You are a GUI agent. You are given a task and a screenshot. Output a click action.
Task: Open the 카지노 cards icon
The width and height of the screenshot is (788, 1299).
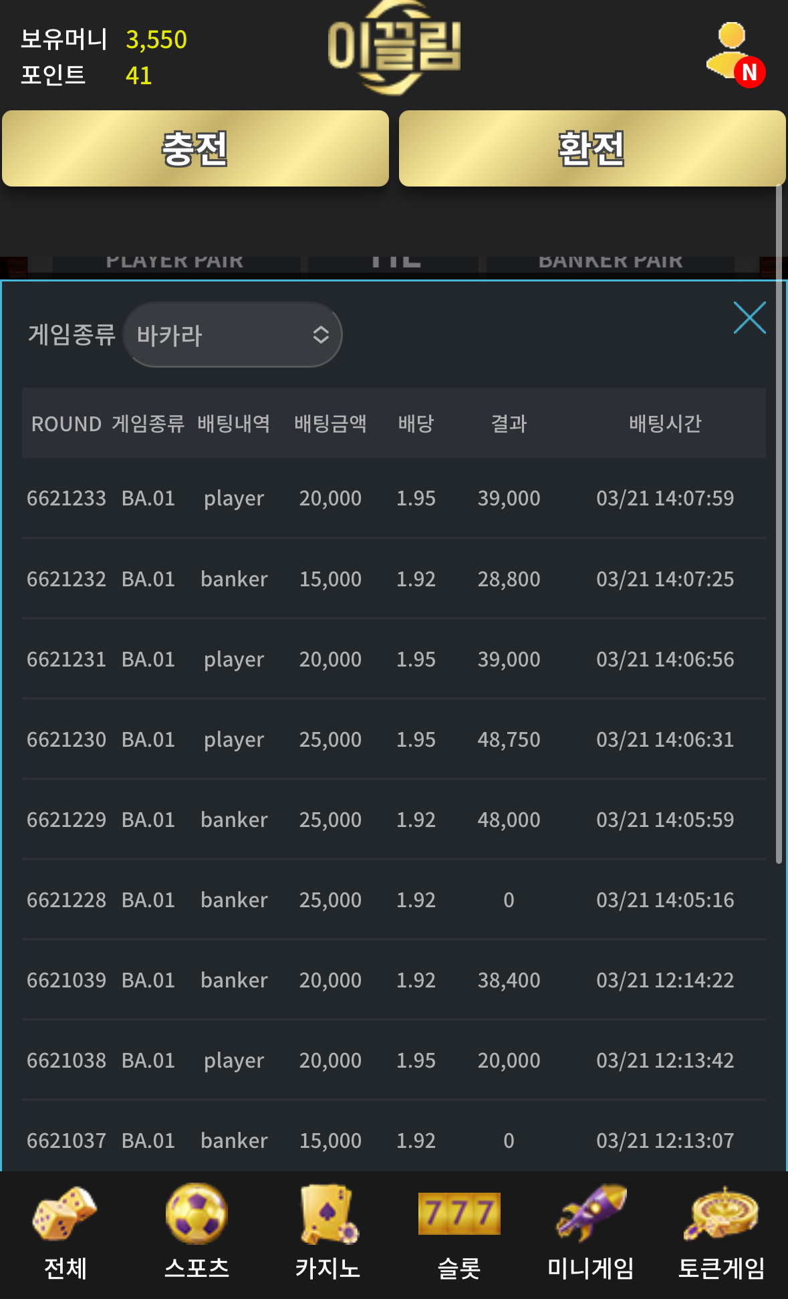[x=328, y=1213]
